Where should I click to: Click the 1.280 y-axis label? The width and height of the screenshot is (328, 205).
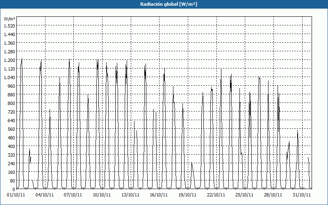(9, 52)
